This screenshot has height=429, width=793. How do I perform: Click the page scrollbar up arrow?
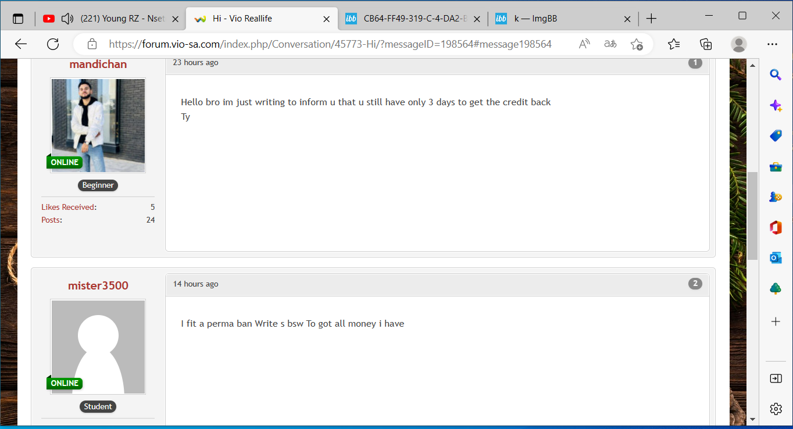tap(752, 65)
